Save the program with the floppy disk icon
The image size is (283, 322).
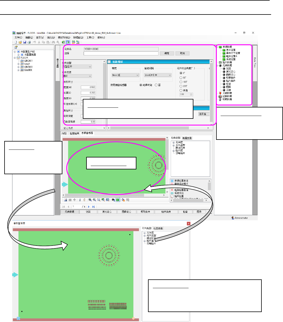click(x=25, y=42)
